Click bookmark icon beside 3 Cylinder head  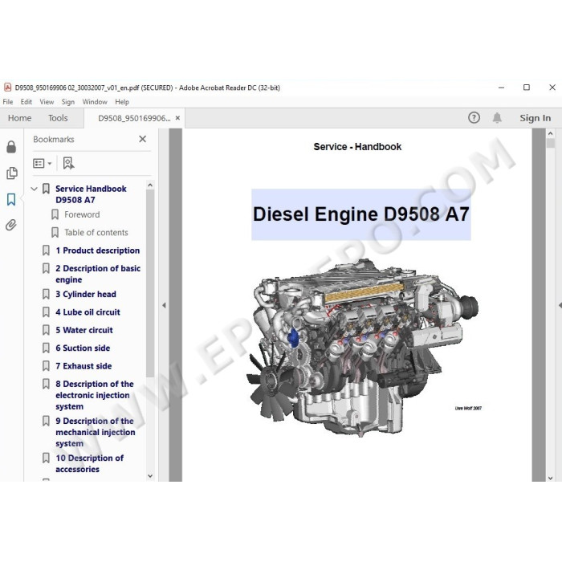46,294
